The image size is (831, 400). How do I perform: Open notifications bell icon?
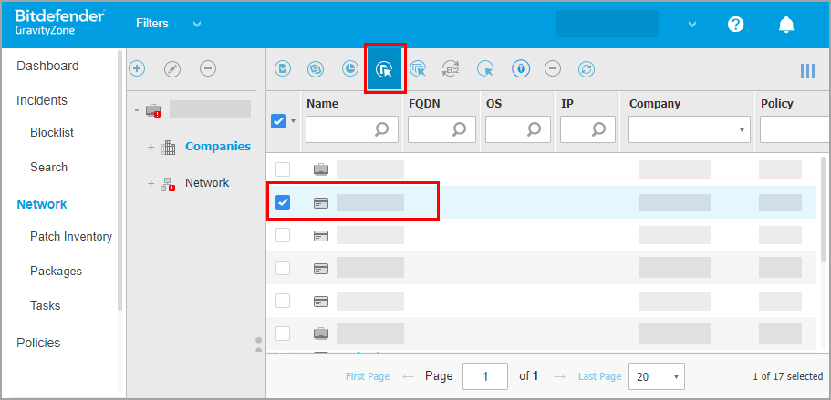click(785, 25)
